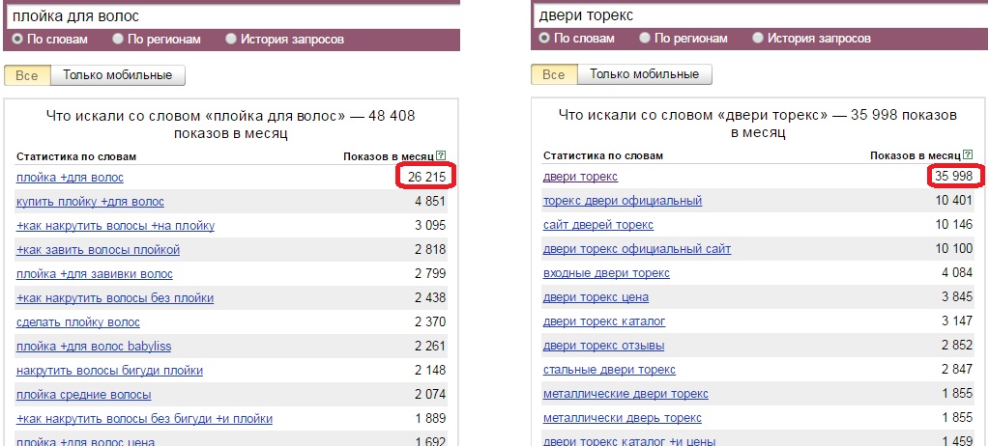
Task: Open help icon beside right 'Показов в месяц'
Action: pos(968,155)
